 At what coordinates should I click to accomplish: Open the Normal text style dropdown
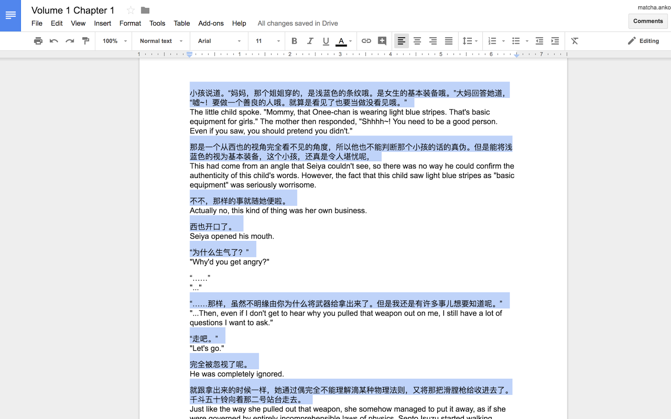(161, 41)
